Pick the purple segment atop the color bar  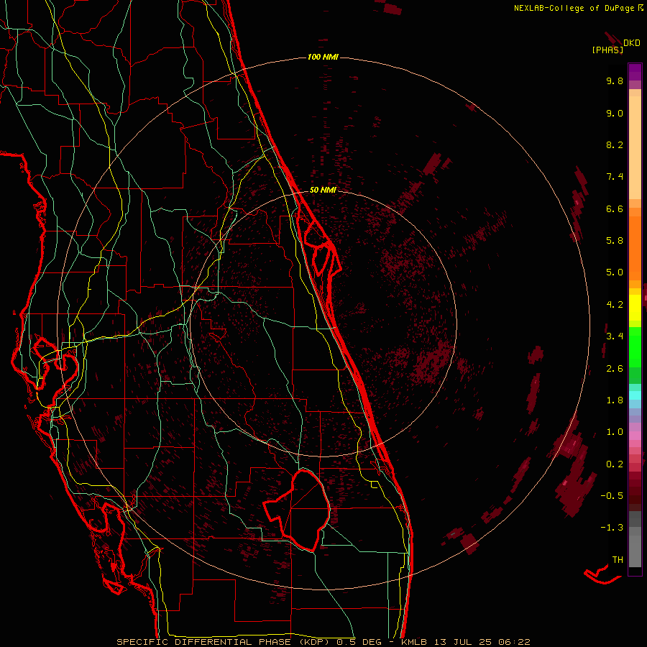635,72
